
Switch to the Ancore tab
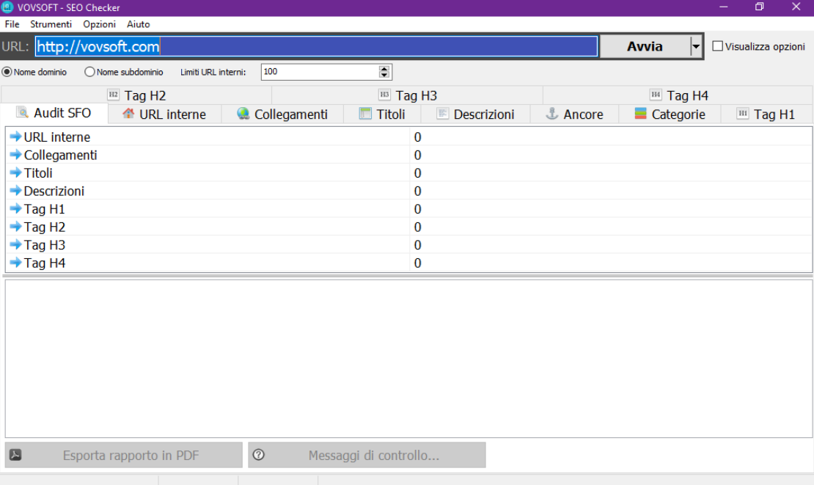click(574, 114)
